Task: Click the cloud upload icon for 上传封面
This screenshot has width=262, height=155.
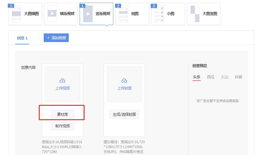Action: pyautogui.click(x=124, y=81)
